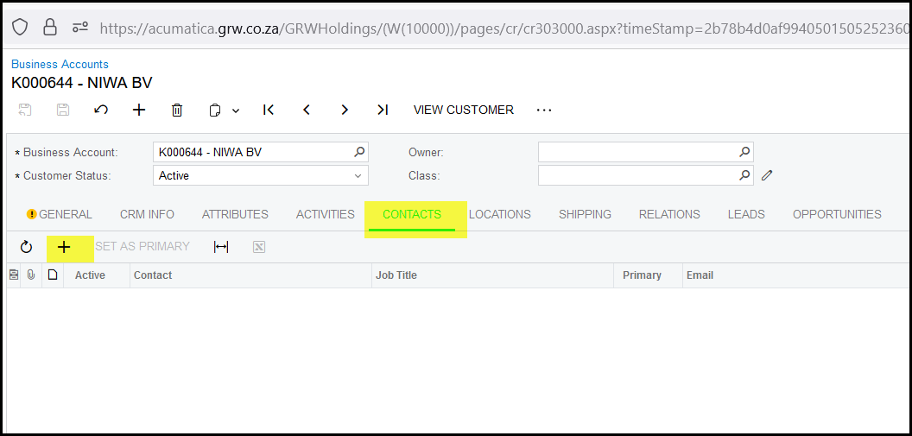Click the Undo icon in toolbar
This screenshot has width=912, height=436.
coord(101,110)
